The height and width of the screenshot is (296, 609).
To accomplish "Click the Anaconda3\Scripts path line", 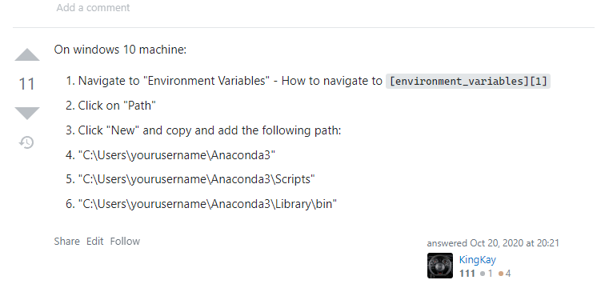I will (x=197, y=179).
